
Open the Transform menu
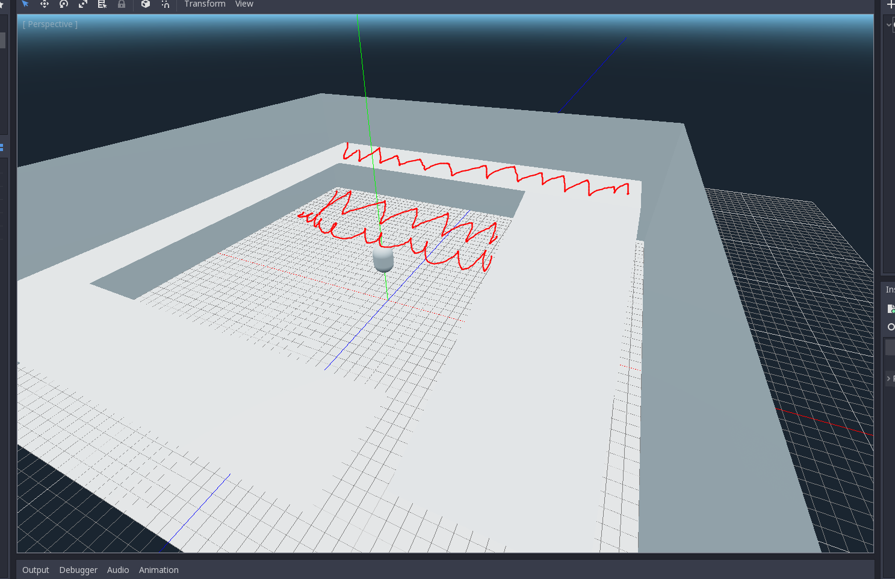(x=205, y=4)
